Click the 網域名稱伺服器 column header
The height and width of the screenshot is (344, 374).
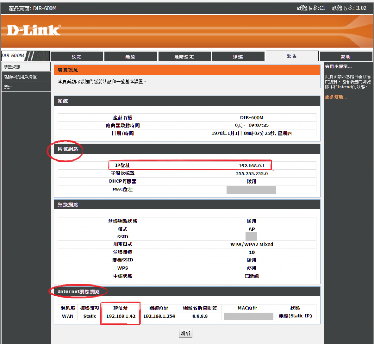coord(200,308)
